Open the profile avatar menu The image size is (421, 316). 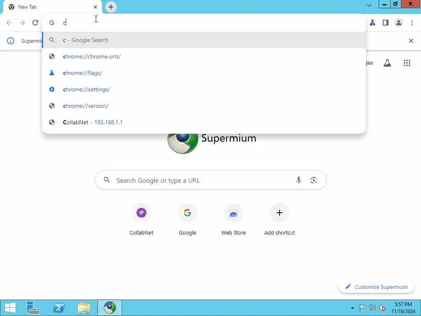click(399, 23)
